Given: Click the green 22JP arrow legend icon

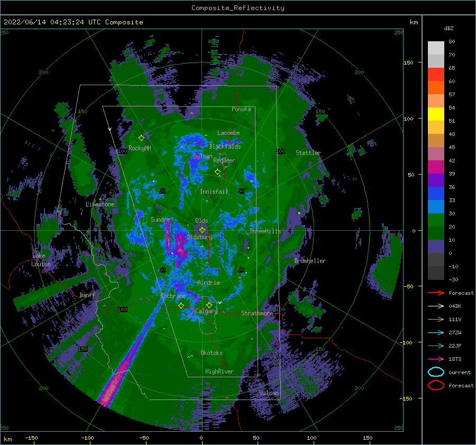Looking at the screenshot, I should (436, 346).
